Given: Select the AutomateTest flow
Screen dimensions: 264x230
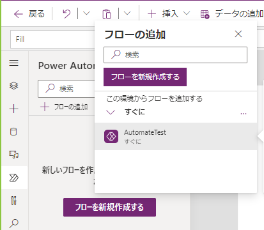Looking at the screenshot, I should pyautogui.click(x=176, y=136).
